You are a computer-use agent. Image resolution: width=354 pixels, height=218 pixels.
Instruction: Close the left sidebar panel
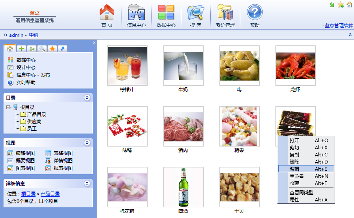point(94,43)
